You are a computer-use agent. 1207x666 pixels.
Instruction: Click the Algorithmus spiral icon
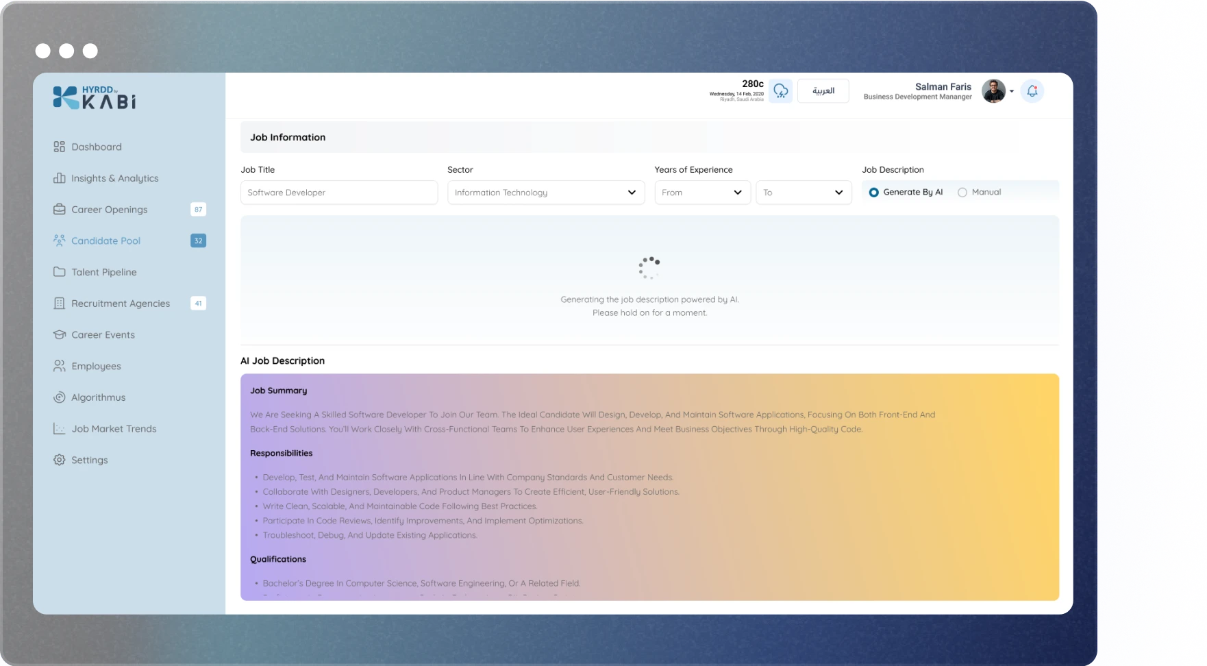click(60, 397)
